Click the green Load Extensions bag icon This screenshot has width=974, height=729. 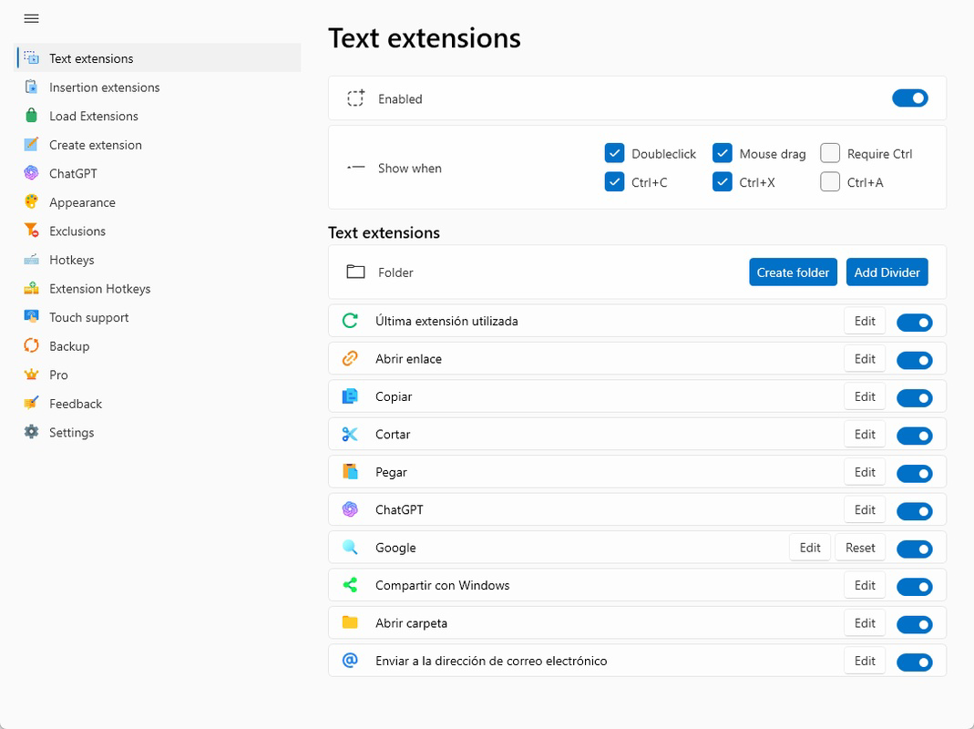(31, 116)
